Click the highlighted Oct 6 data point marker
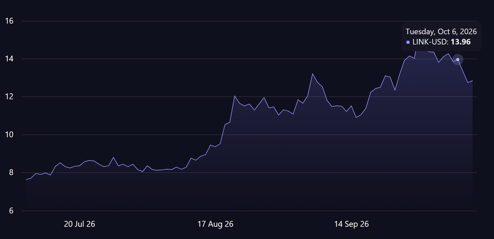The image size is (494, 239). [458, 59]
